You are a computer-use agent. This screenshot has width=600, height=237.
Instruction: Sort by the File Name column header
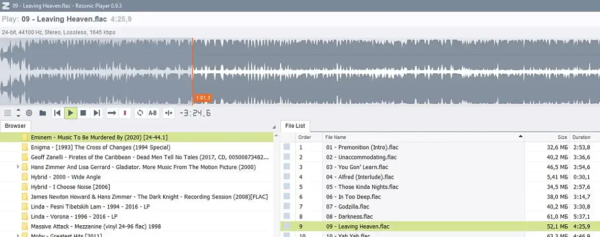423,137
